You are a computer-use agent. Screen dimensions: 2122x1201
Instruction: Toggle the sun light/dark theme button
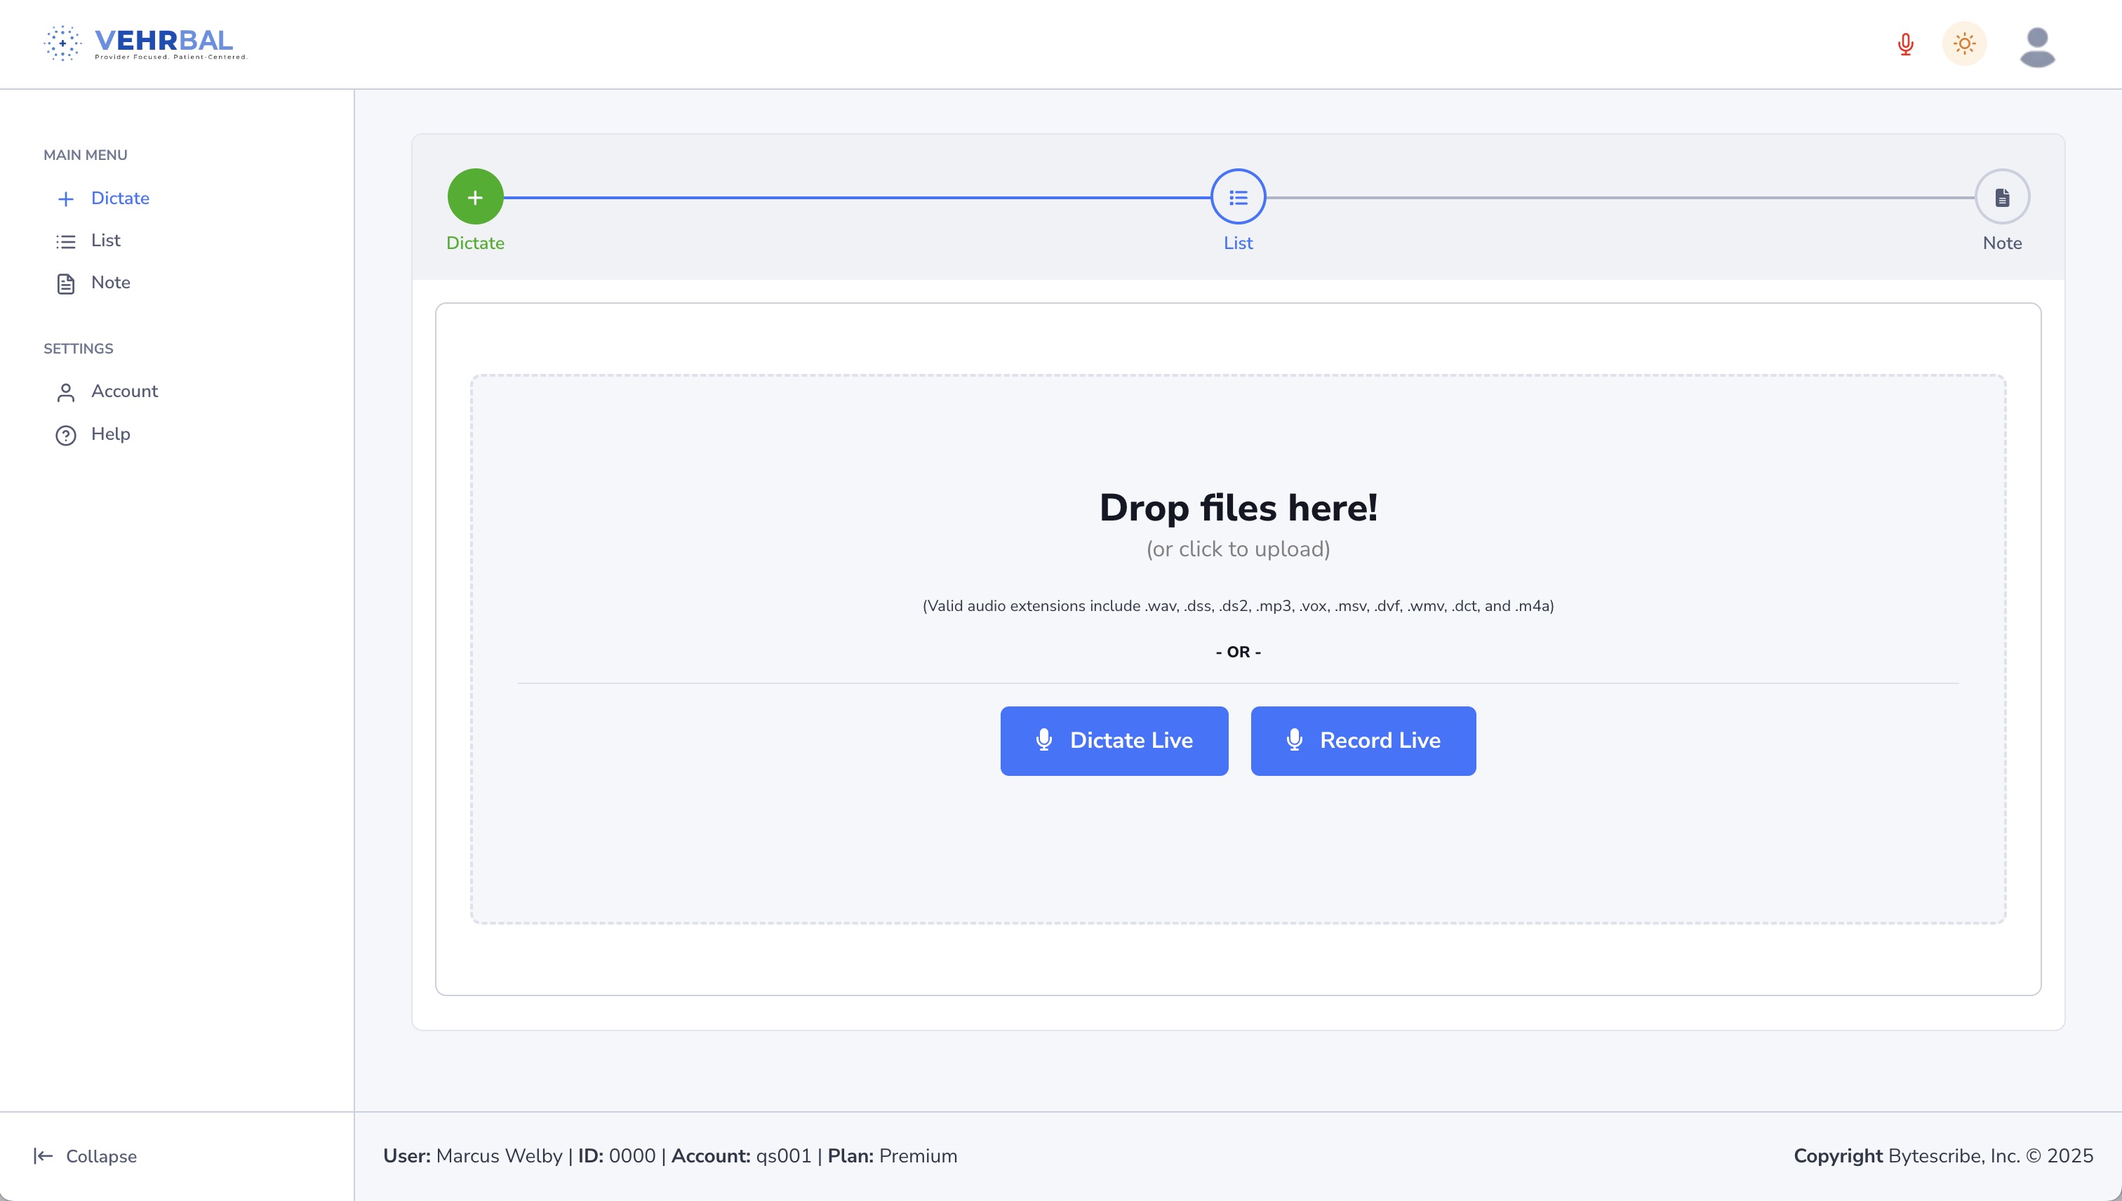(x=1964, y=43)
